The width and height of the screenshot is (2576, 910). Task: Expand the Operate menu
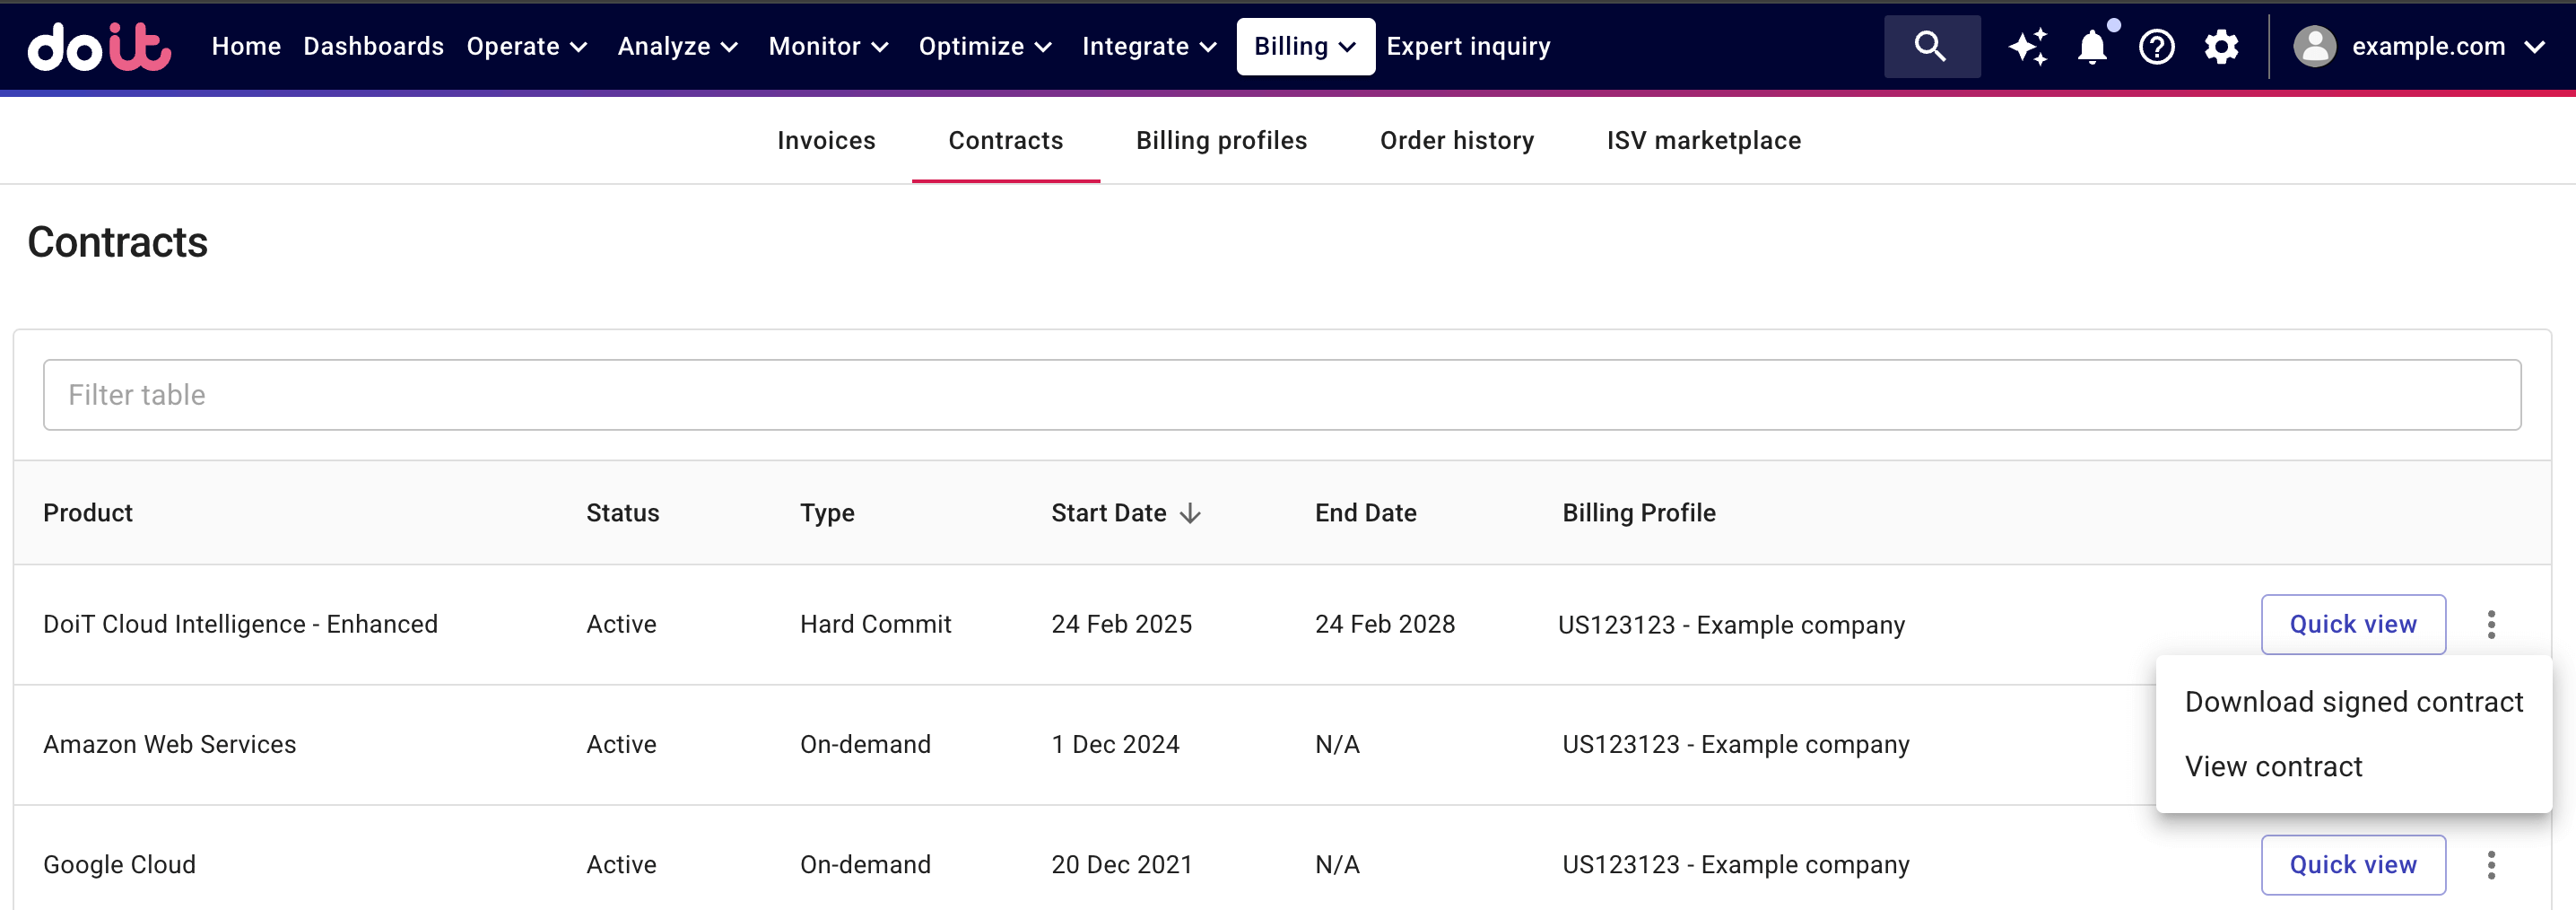point(527,46)
